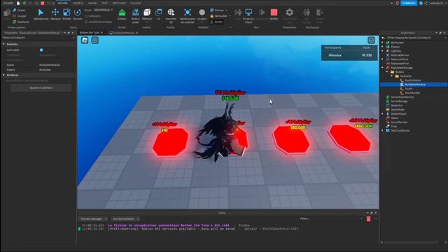448x252 pixels.
Task: Click the Lighting icon in Explorer
Action: 388,51
